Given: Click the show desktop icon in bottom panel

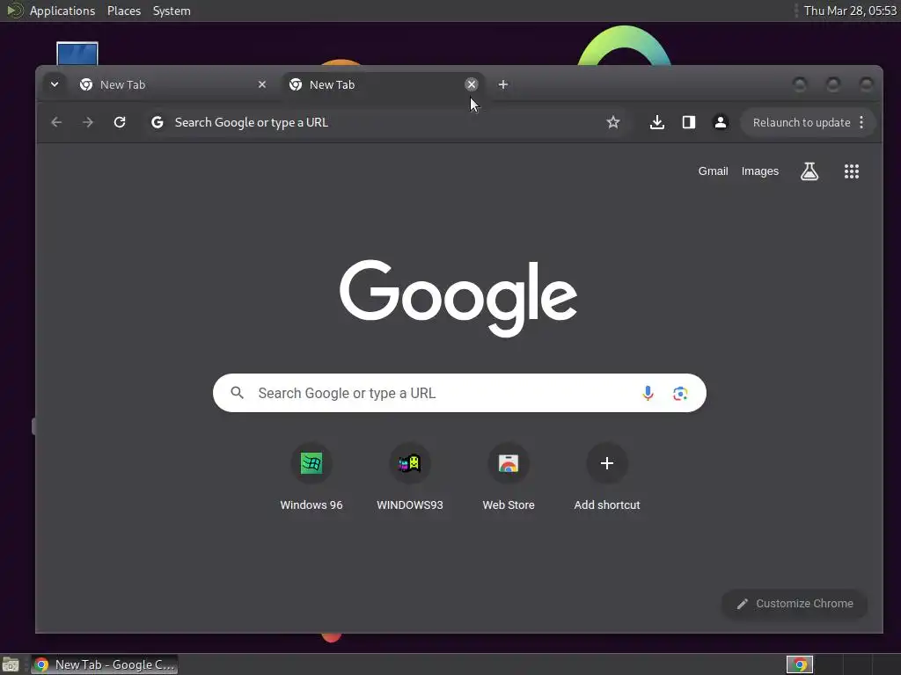Looking at the screenshot, I should pyautogui.click(x=11, y=664).
